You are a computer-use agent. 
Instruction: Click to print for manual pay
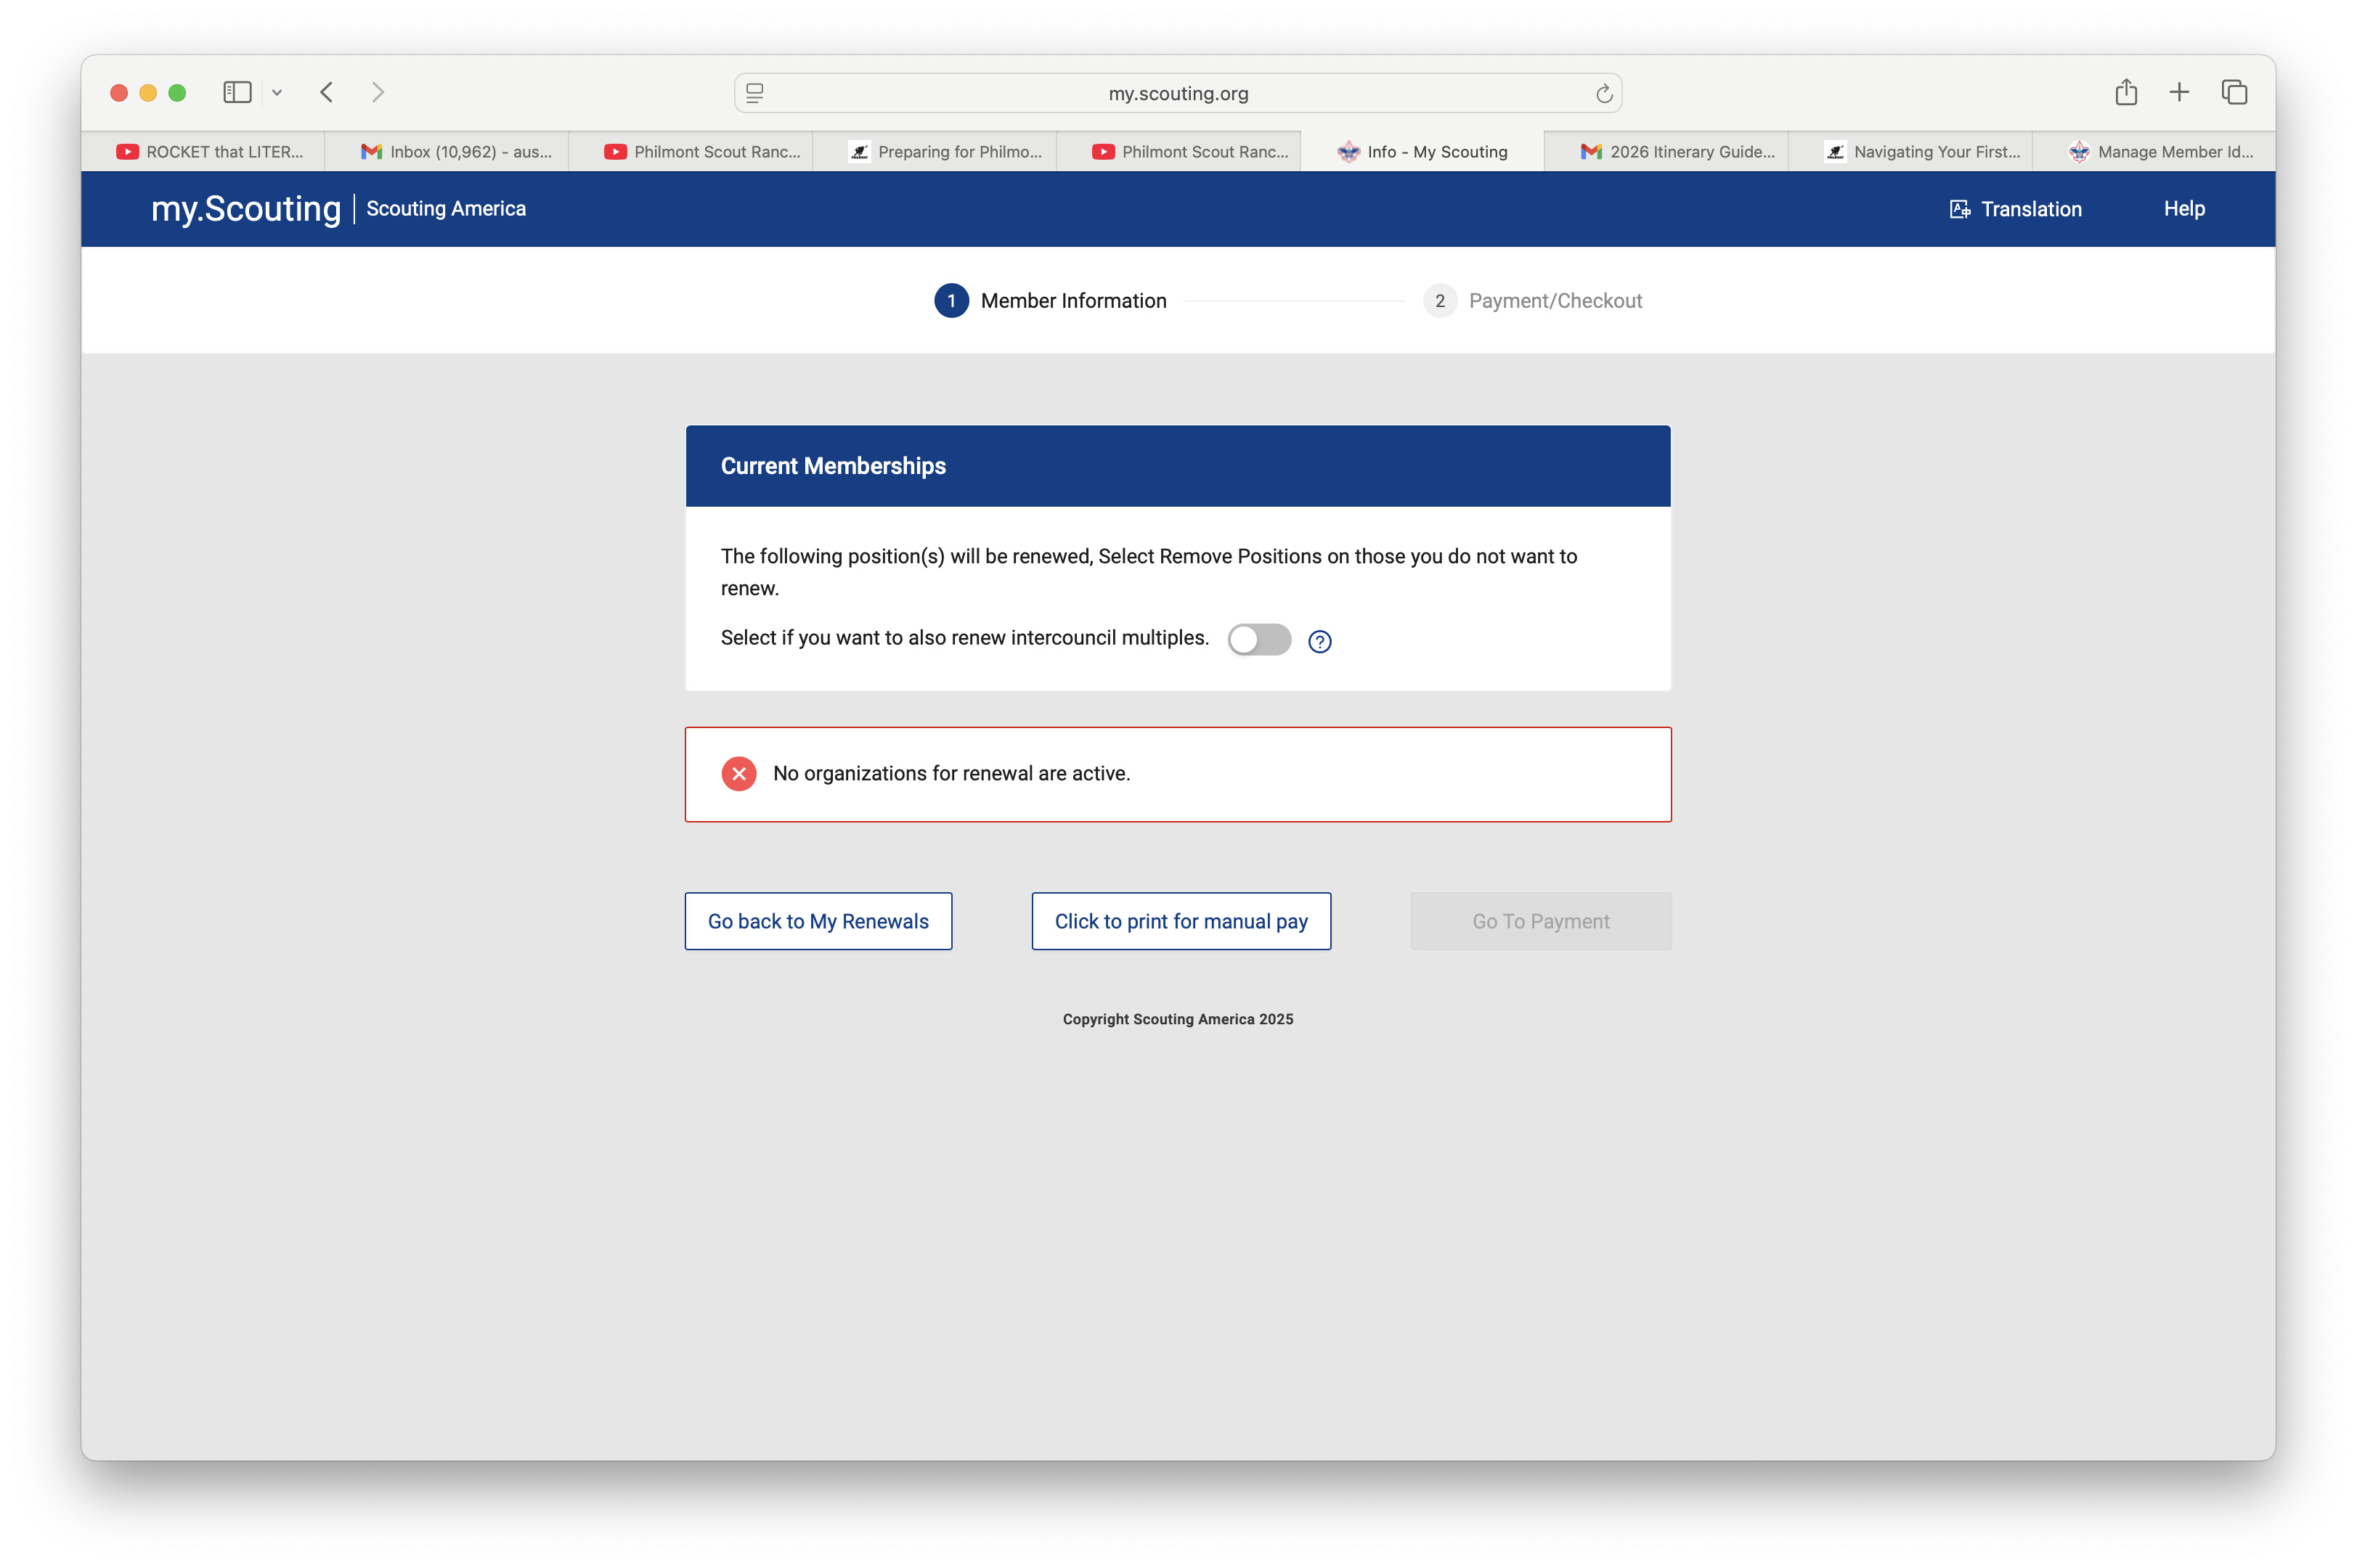(x=1180, y=920)
